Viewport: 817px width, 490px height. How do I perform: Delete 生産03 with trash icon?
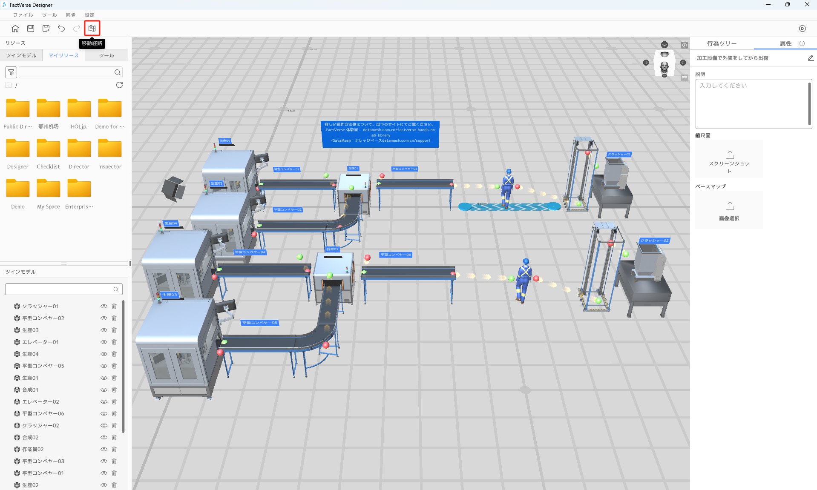[x=114, y=330]
